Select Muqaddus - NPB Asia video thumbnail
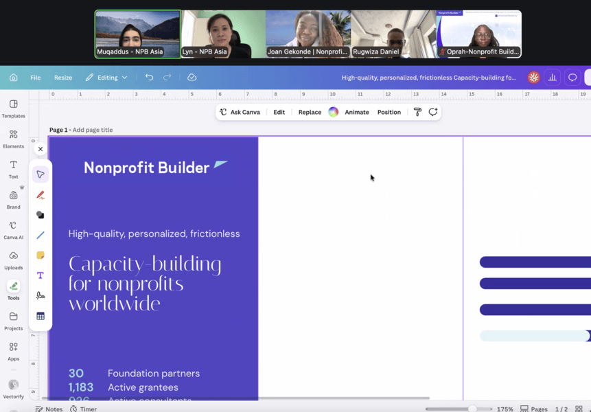This screenshot has height=412, width=591. click(x=137, y=34)
